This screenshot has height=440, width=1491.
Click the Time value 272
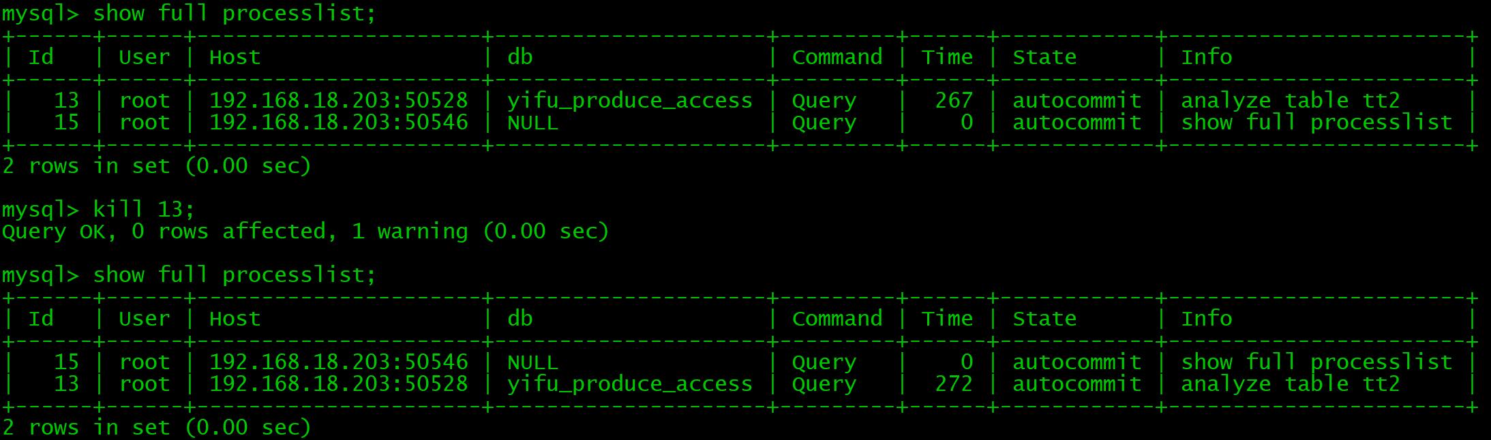(954, 384)
